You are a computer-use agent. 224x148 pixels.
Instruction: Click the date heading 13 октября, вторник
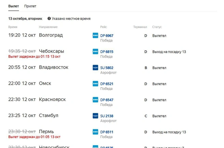click(x=25, y=19)
